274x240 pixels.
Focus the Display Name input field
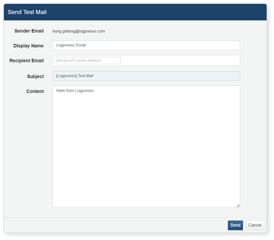(x=146, y=45)
